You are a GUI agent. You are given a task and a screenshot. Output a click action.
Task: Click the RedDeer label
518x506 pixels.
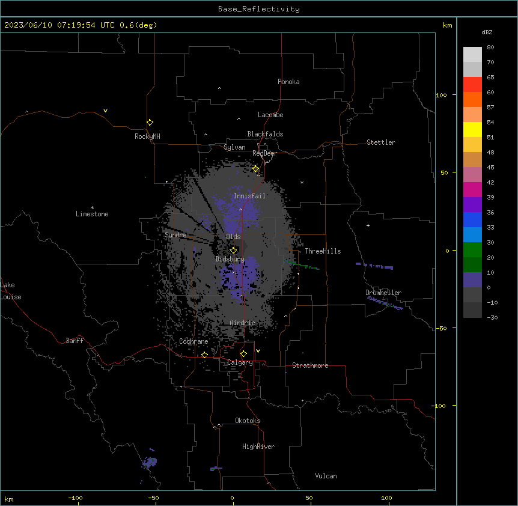coord(264,153)
